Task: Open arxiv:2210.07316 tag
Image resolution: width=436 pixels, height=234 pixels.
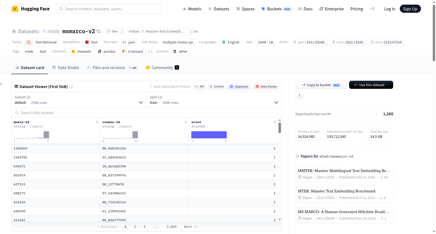Action: [386, 42]
